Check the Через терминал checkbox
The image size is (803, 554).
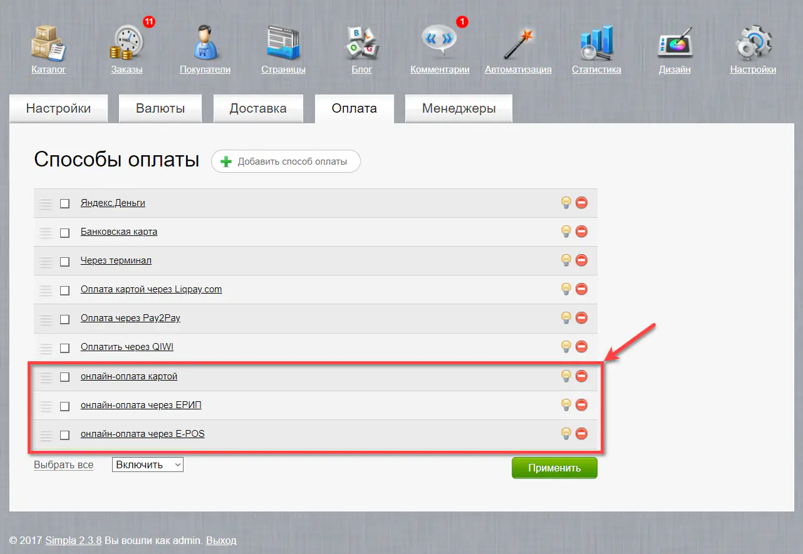[65, 261]
